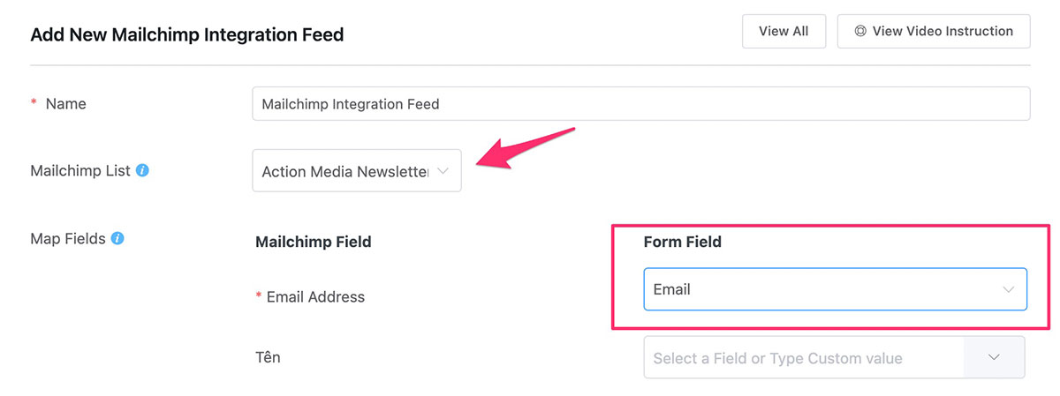Screen dimensions: 1060x396
Task: Click the Form Field column header
Action: [683, 242]
